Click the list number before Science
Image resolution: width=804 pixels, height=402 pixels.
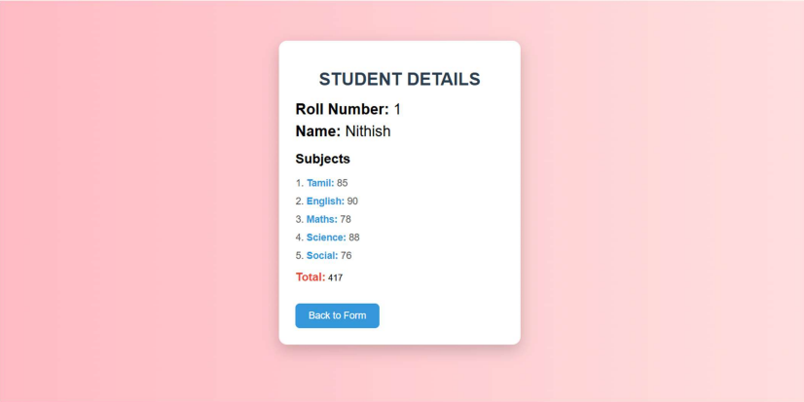299,238
